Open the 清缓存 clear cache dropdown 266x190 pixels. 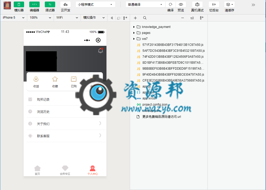tap(229, 5)
